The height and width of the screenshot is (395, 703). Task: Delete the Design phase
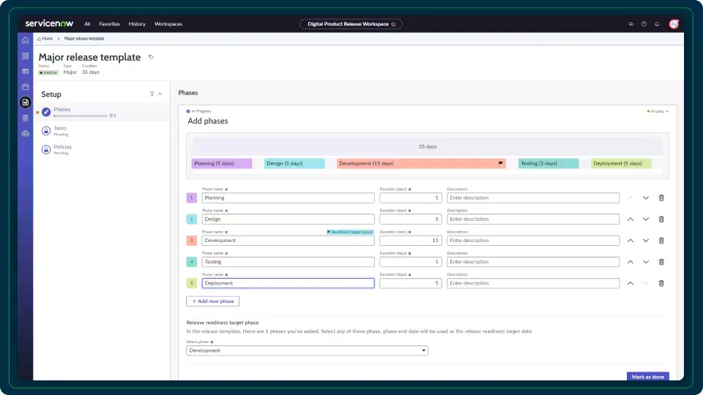661,219
